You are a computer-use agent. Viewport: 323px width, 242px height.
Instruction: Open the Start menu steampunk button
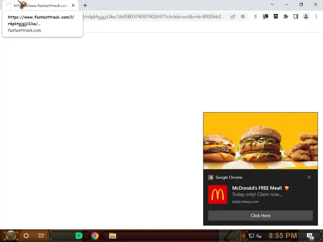[11, 236]
